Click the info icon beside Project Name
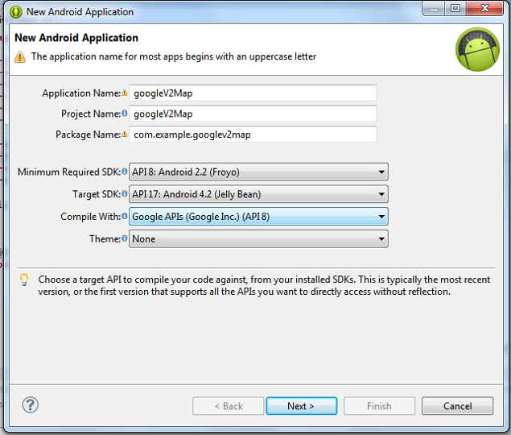 (x=125, y=114)
